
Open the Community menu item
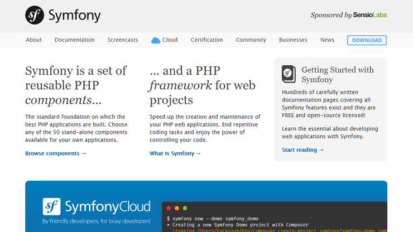coord(251,40)
